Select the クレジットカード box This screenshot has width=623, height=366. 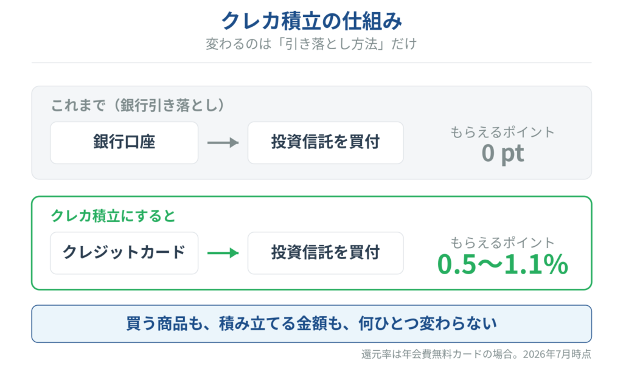tap(124, 253)
